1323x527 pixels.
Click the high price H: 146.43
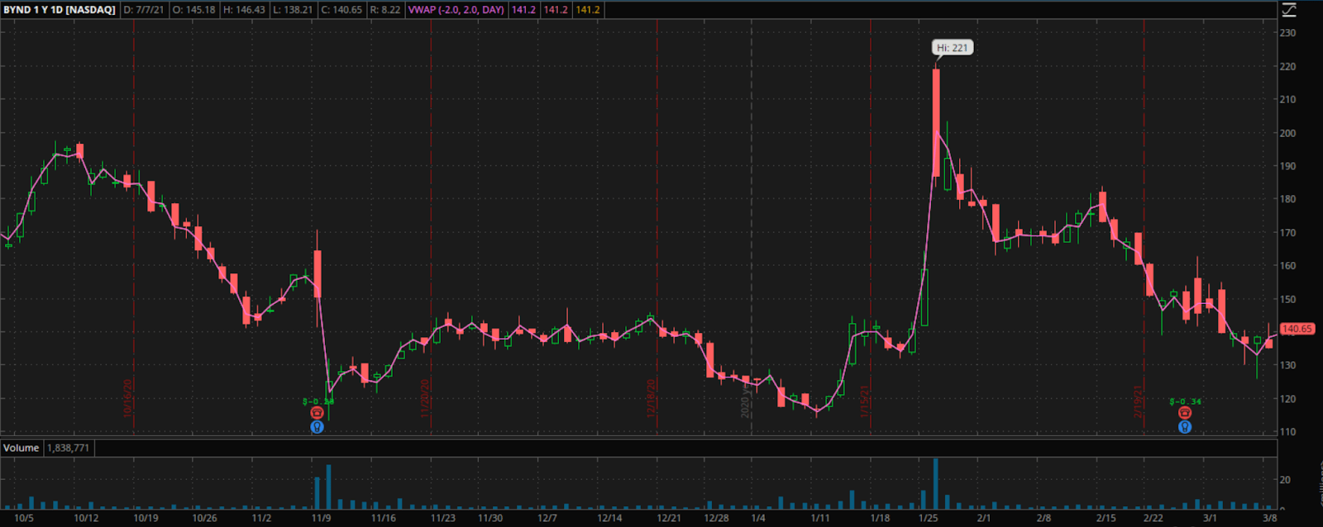pos(244,10)
